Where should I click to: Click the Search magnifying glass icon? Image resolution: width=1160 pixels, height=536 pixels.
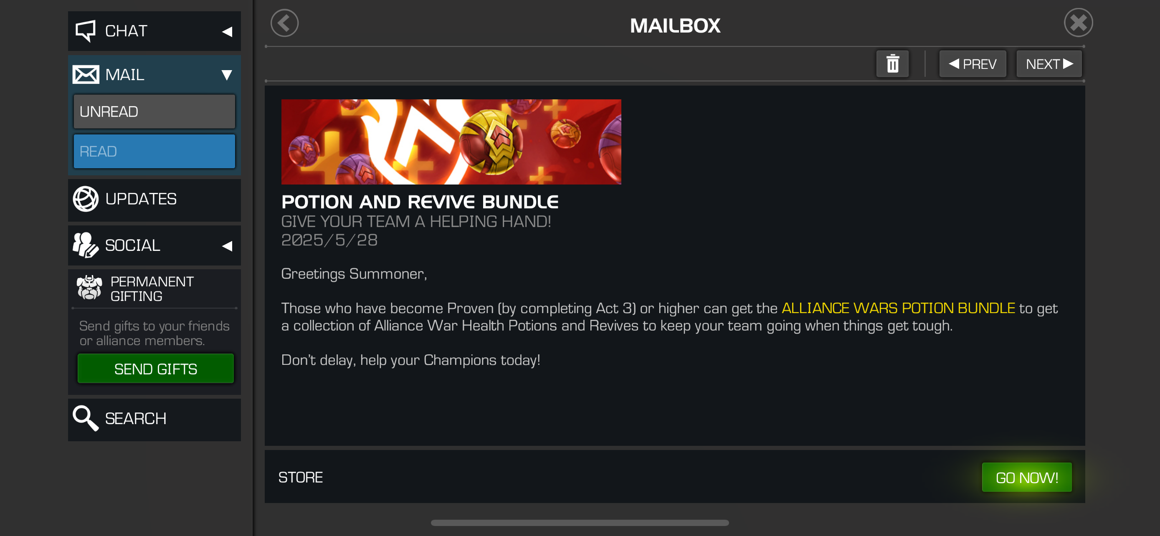[86, 419]
